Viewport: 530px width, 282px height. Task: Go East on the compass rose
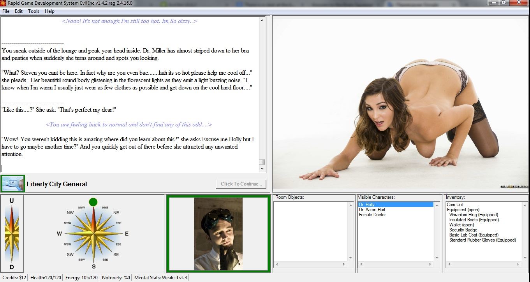tap(127, 234)
